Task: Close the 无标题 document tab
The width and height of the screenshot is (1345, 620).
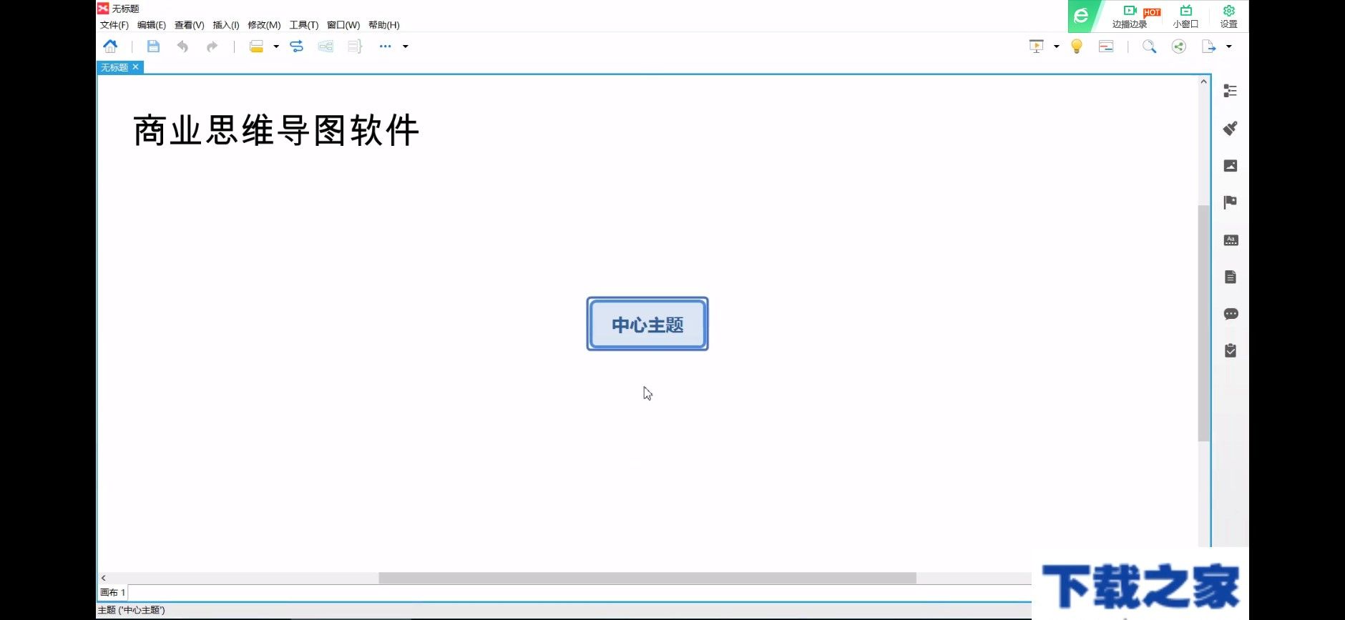Action: (x=136, y=67)
